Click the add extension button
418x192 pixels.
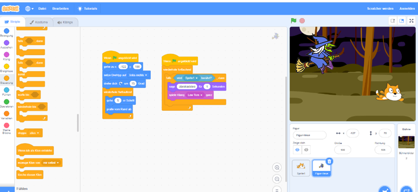7,189
